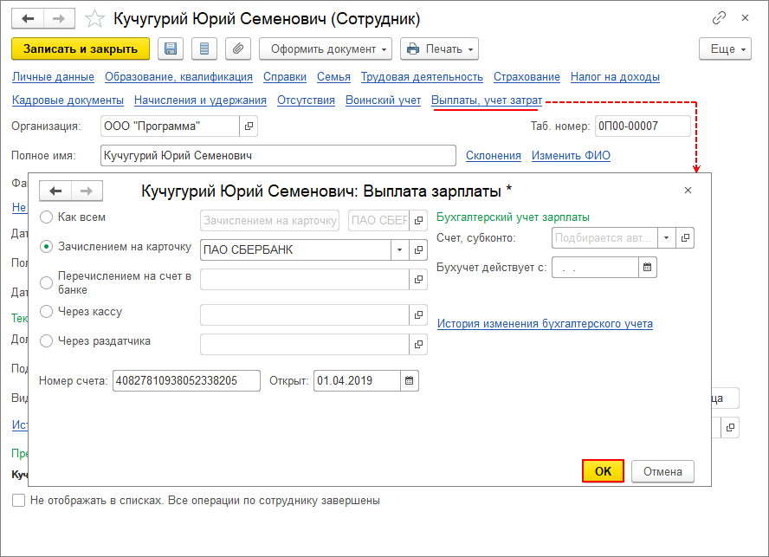This screenshot has width=769, height=557.
Task: Select the Как всем payment option
Action: coord(46,217)
